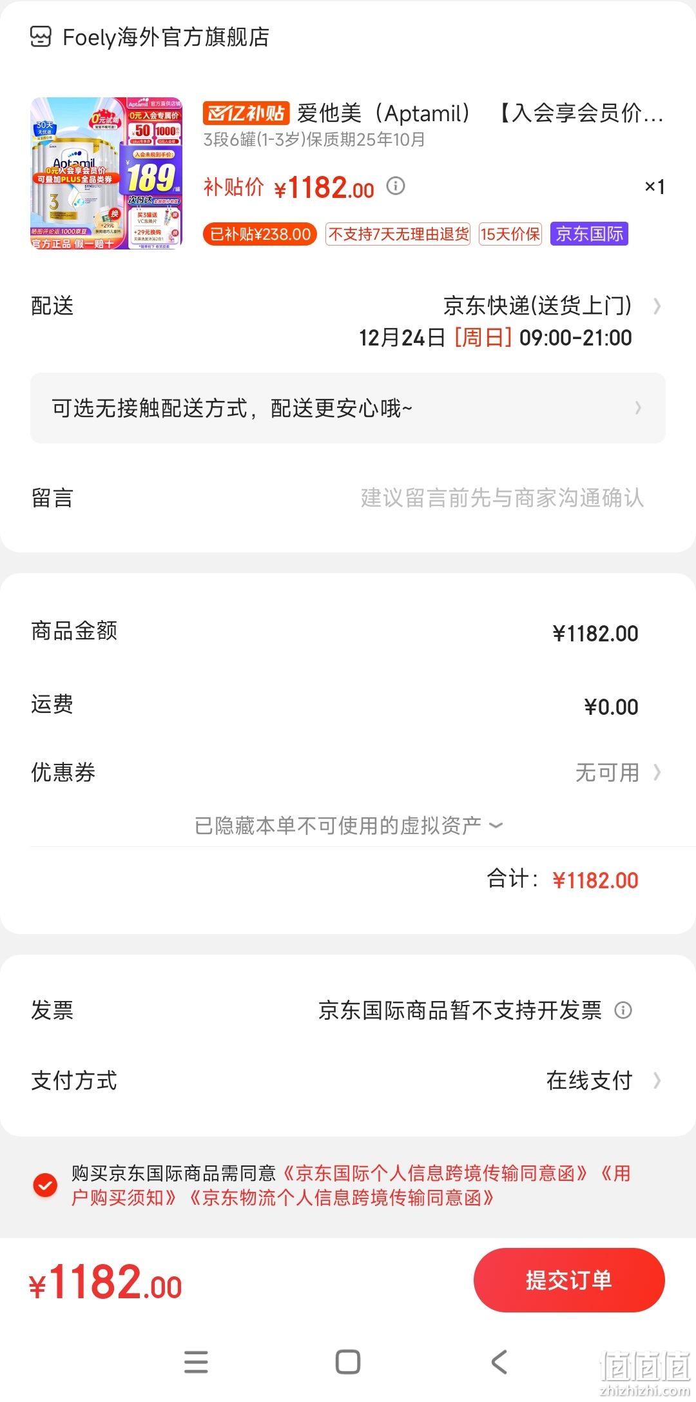The height and width of the screenshot is (1402, 696).
Task: Expand delivery options chevron for 京东快递
Action: 657,306
